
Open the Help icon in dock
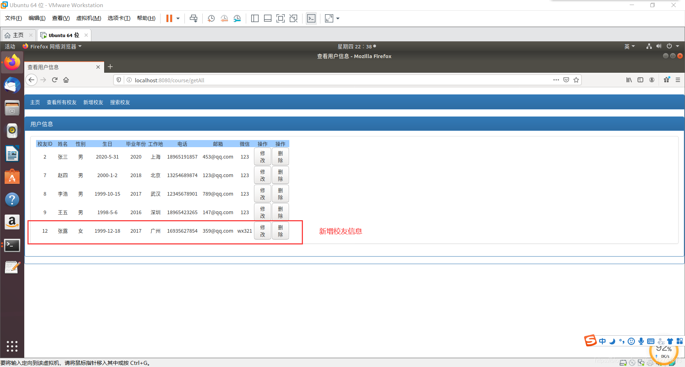12,200
